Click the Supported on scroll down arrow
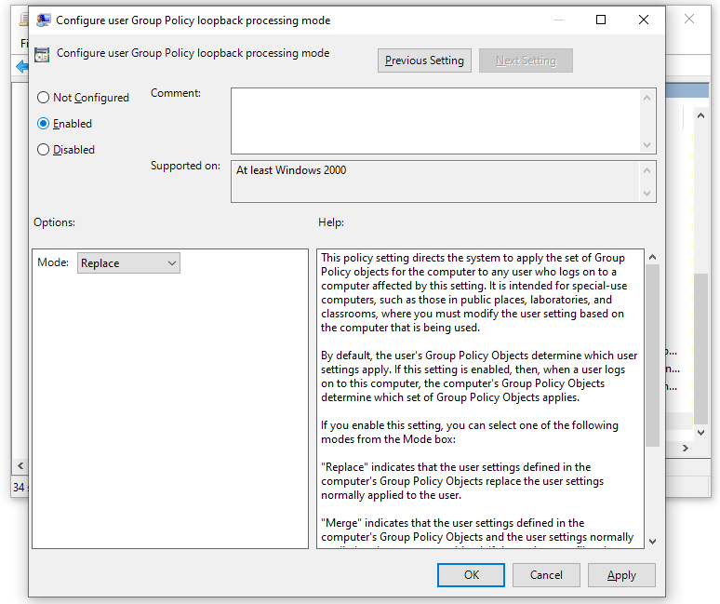Image resolution: width=720 pixels, height=604 pixels. click(x=647, y=194)
